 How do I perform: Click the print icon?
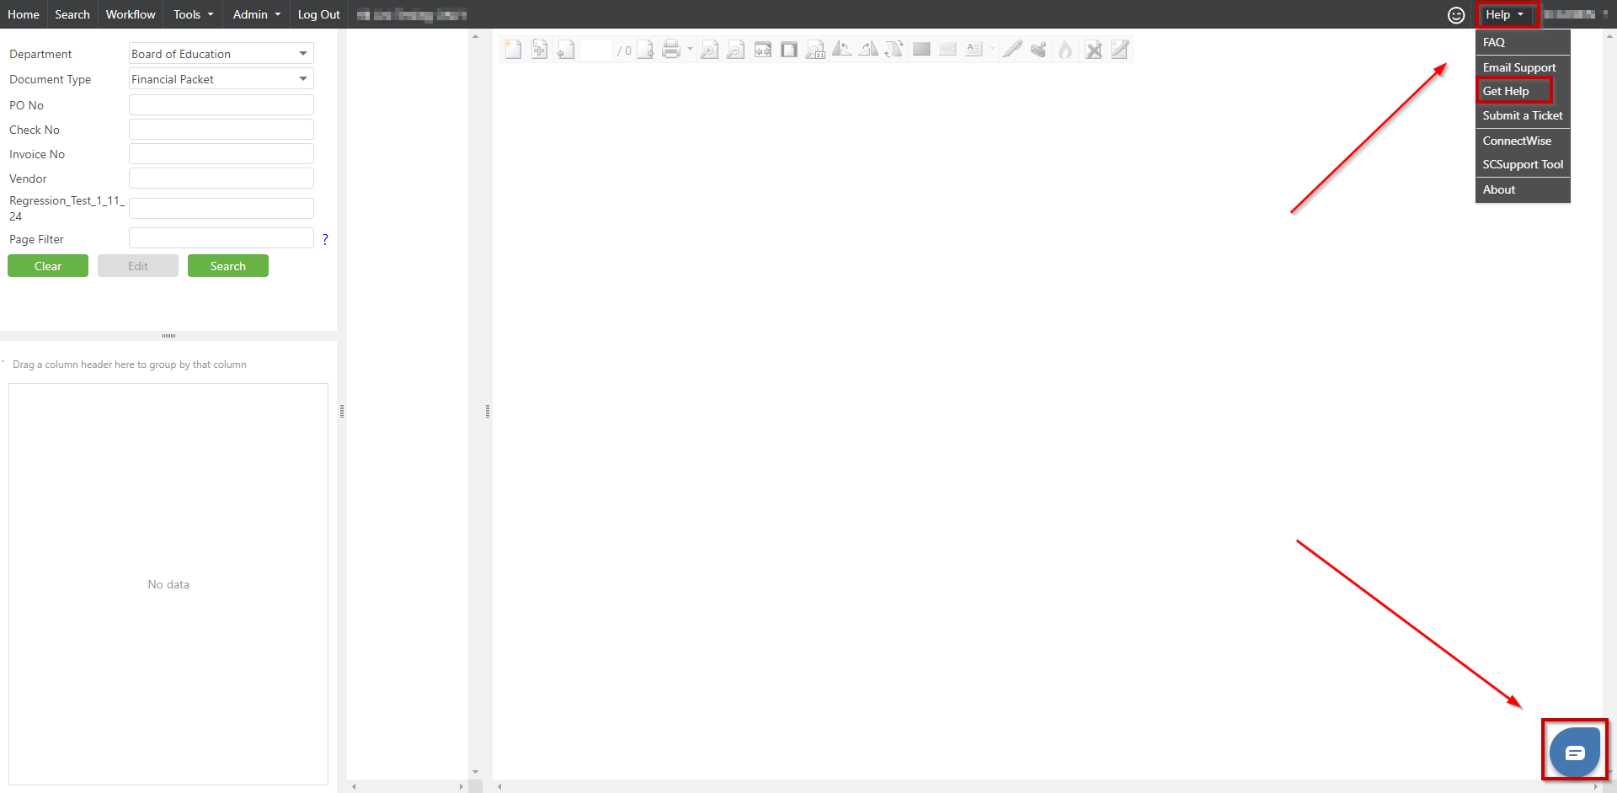coord(670,50)
